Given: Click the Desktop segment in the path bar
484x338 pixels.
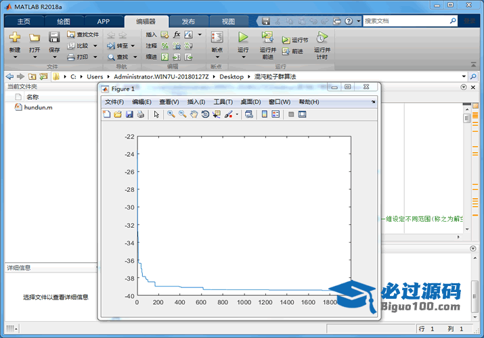Looking at the screenshot, I should point(232,76).
